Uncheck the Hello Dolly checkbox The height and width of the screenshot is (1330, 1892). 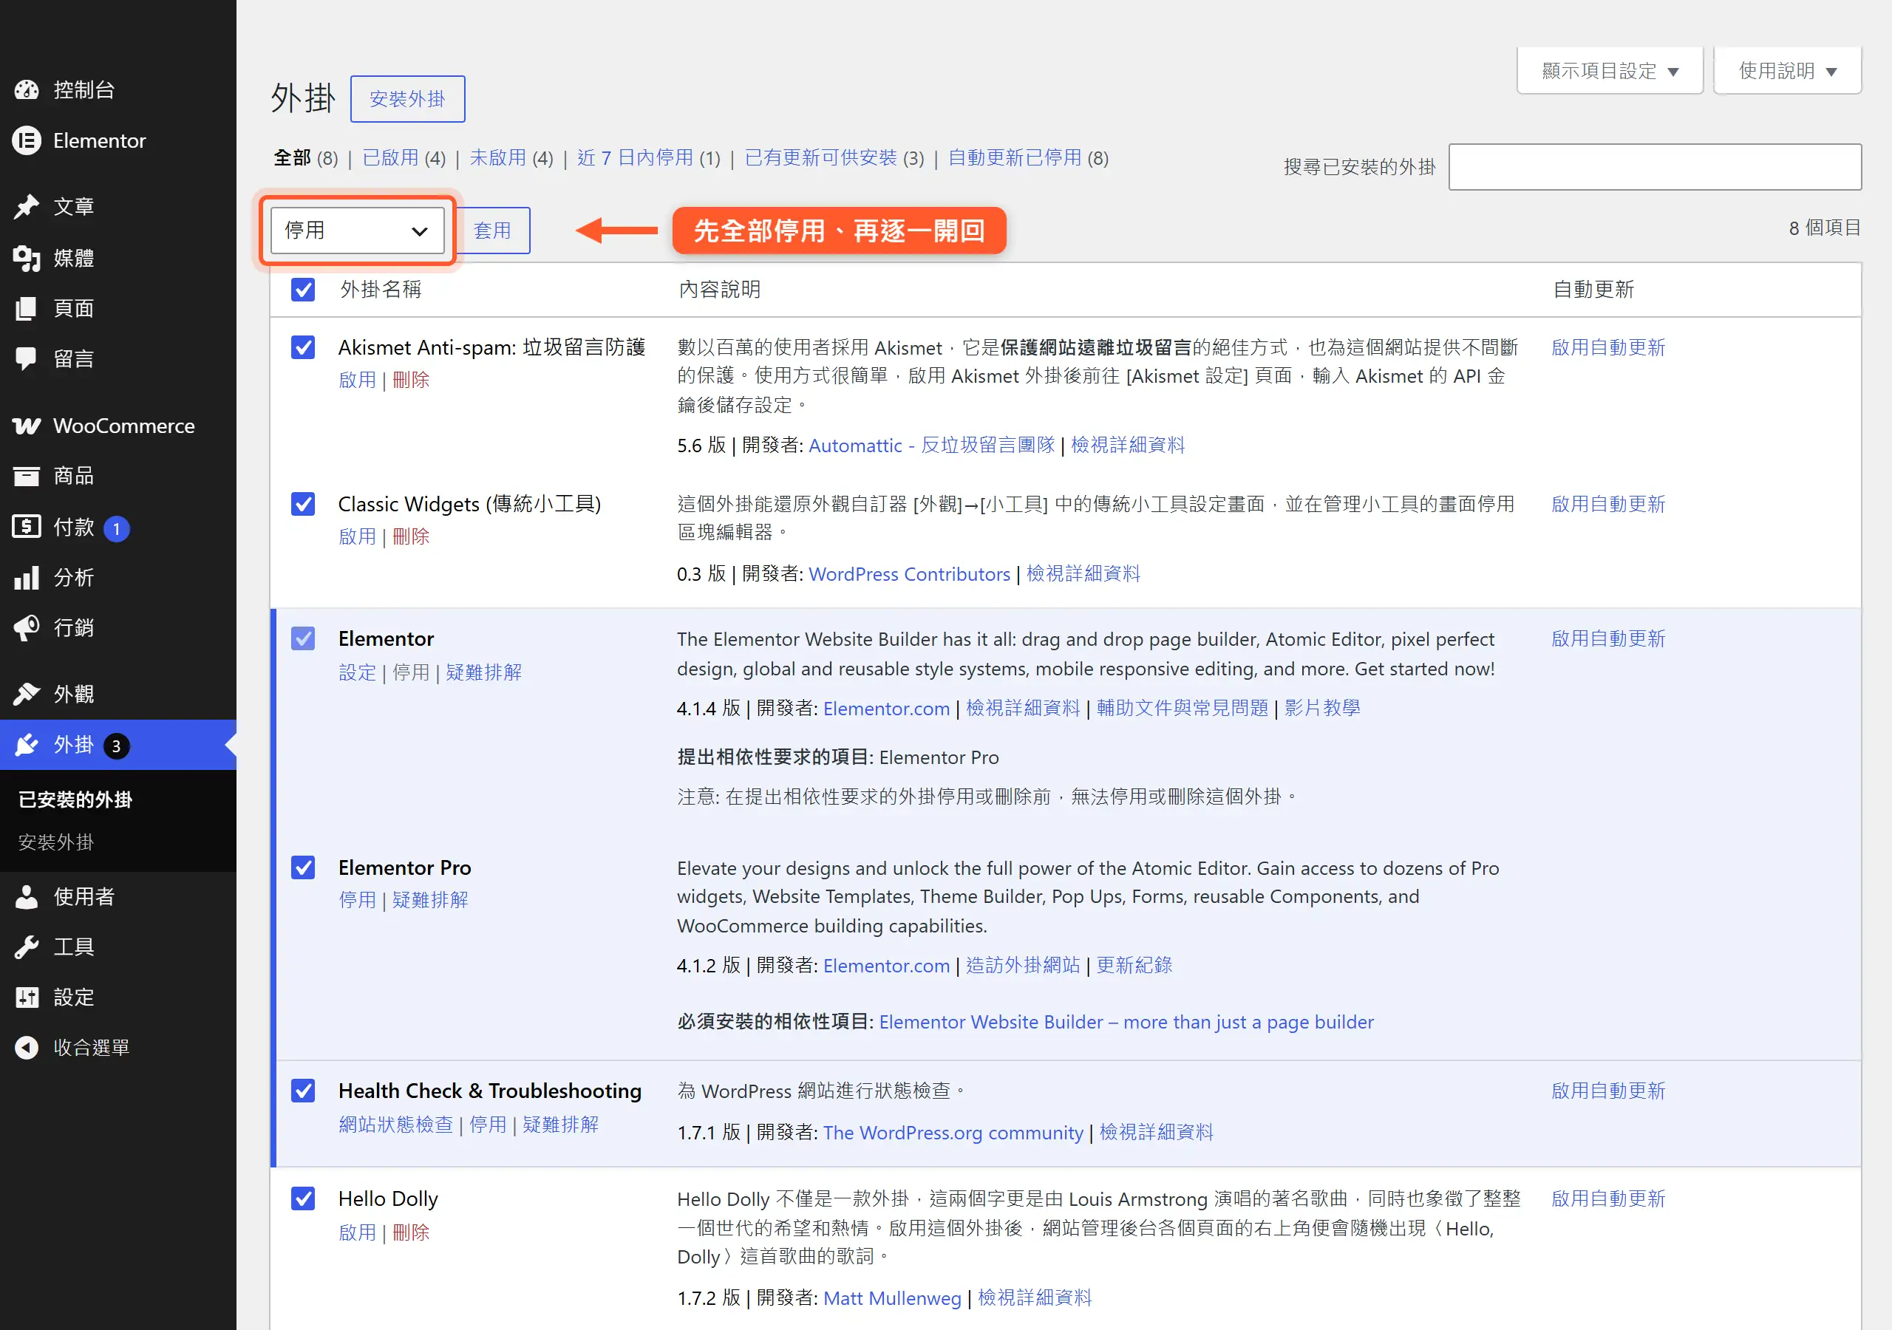[303, 1198]
